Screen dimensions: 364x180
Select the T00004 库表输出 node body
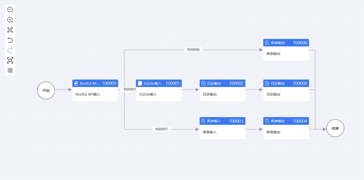286,132
